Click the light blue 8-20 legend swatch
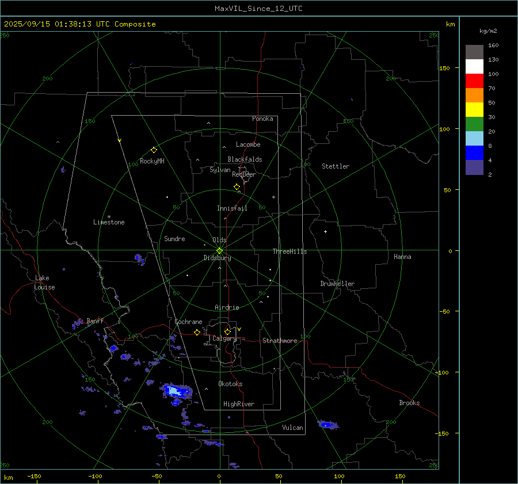Image resolution: width=518 pixels, height=484 pixels. point(474,139)
